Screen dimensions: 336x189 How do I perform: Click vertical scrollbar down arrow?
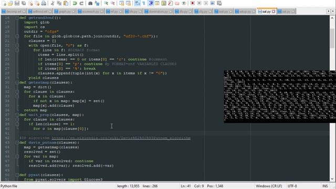point(332,178)
